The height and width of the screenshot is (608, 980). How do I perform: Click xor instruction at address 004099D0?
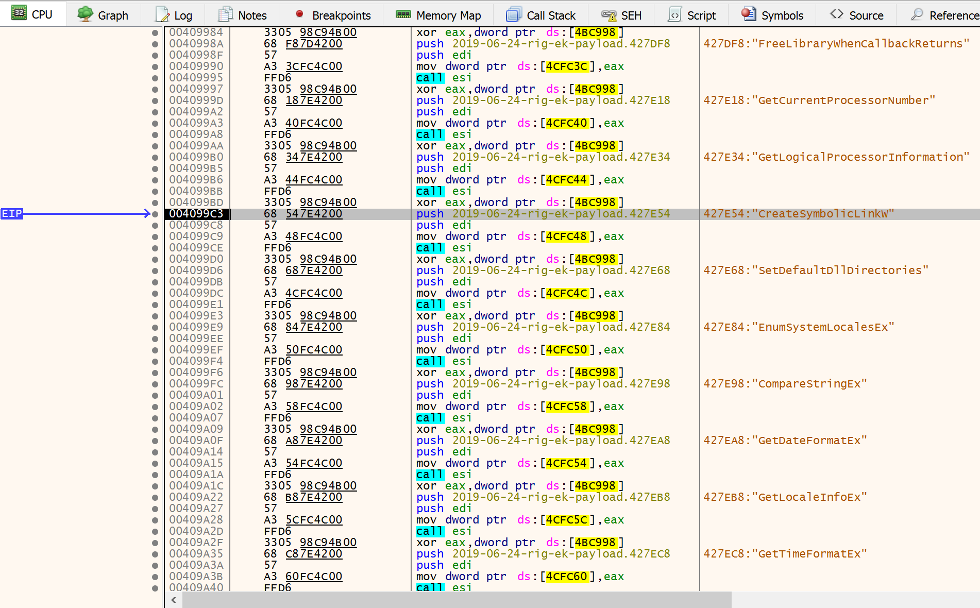click(x=520, y=259)
